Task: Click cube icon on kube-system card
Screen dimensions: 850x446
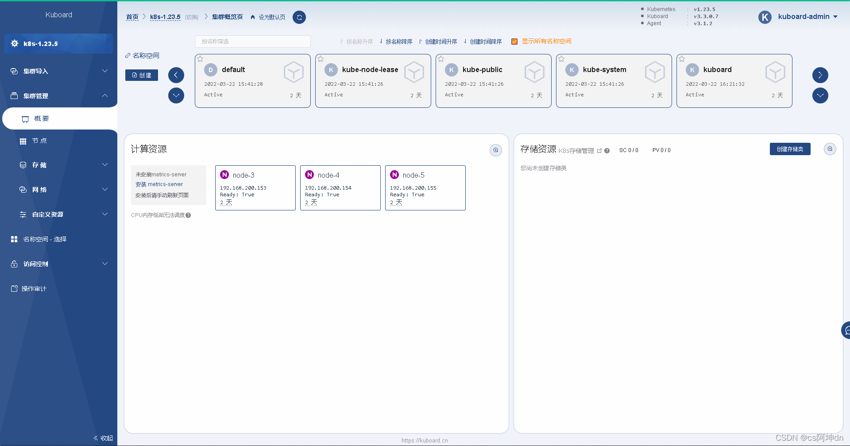Action: tap(655, 72)
